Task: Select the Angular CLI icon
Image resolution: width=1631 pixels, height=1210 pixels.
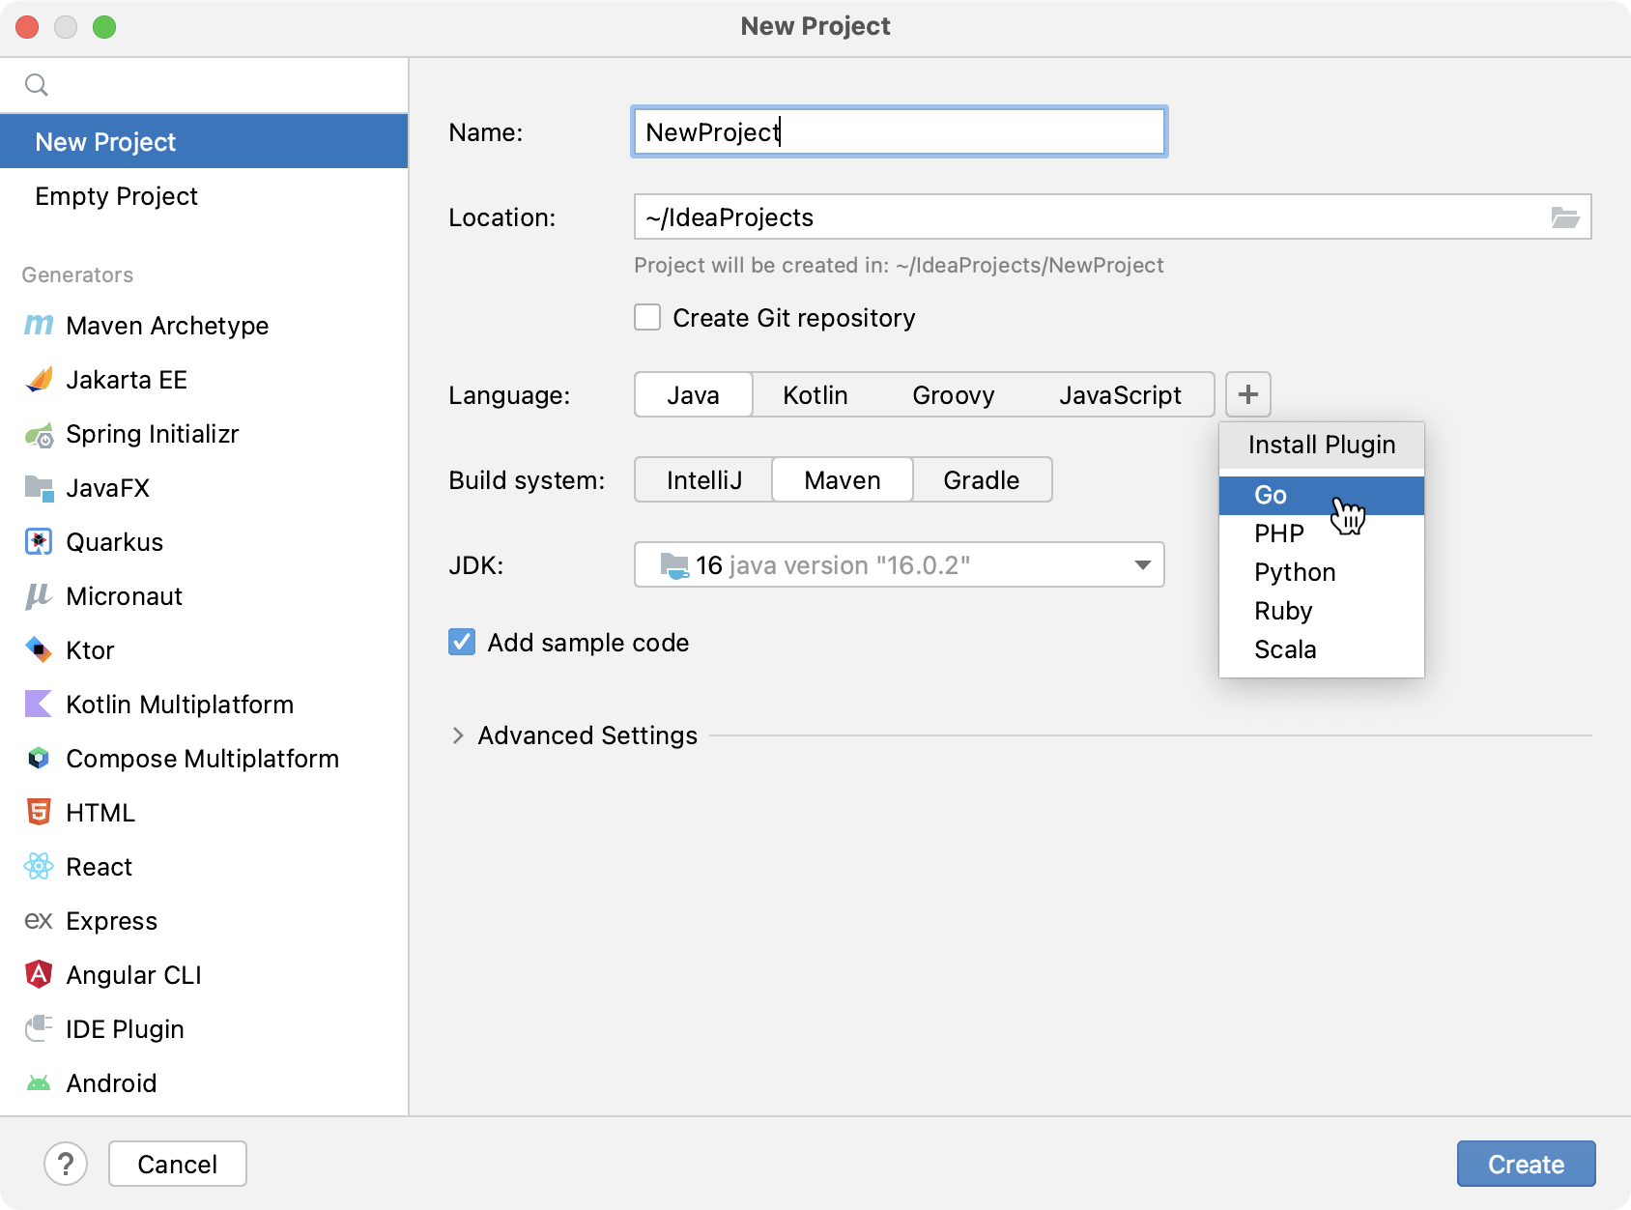Action: tap(39, 974)
